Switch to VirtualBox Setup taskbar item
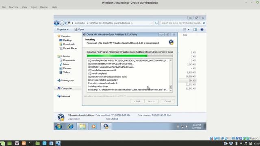 point(106,127)
